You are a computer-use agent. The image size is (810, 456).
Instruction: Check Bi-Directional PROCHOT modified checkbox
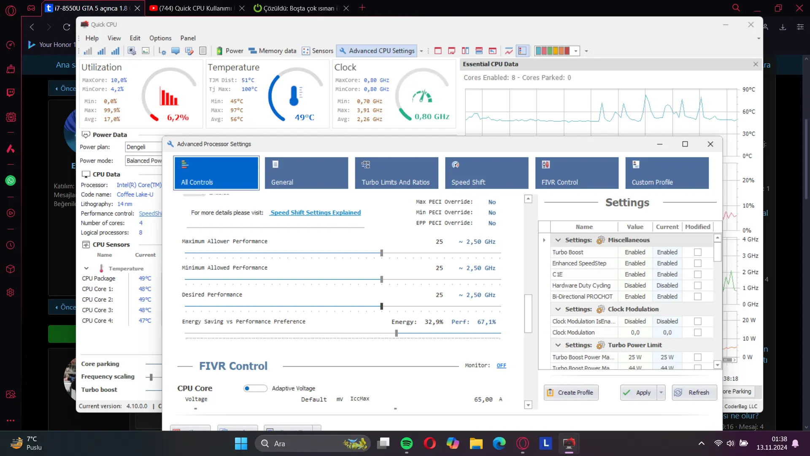(698, 296)
